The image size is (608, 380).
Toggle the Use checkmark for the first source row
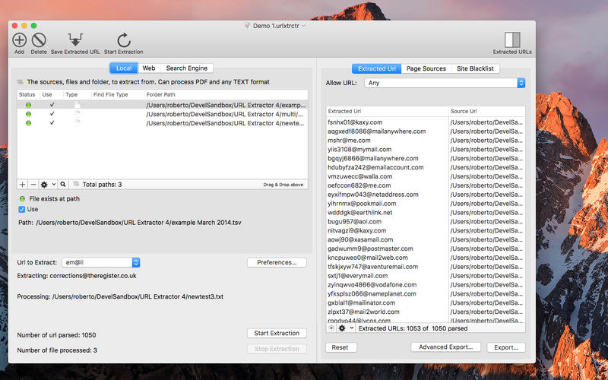tap(52, 104)
